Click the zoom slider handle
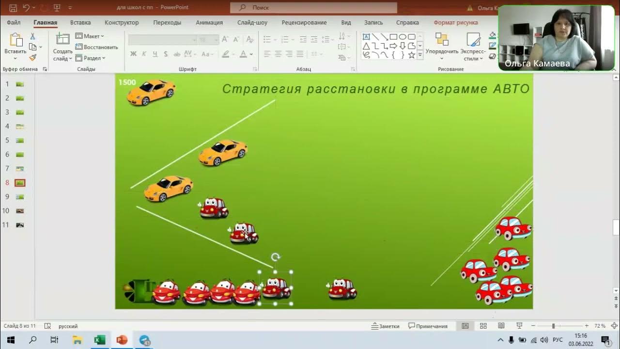This screenshot has width=620, height=349. [x=553, y=326]
